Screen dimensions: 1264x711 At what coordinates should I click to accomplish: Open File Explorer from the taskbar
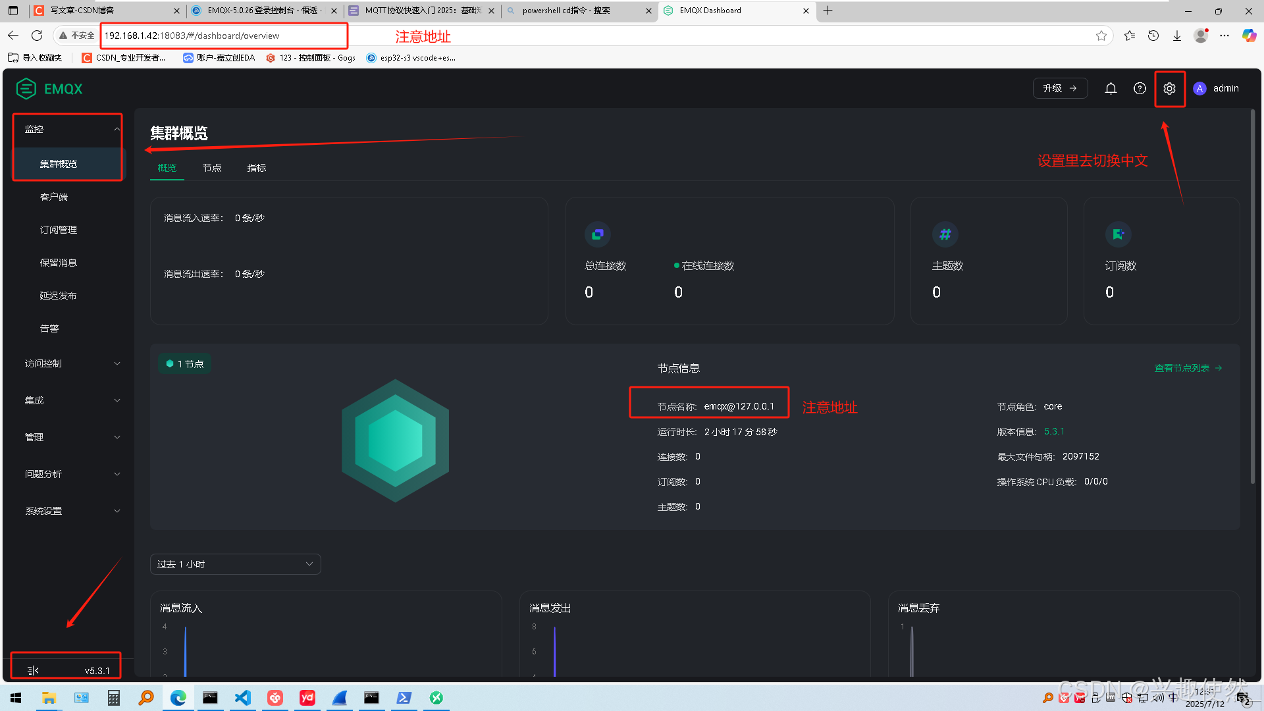pyautogui.click(x=49, y=698)
